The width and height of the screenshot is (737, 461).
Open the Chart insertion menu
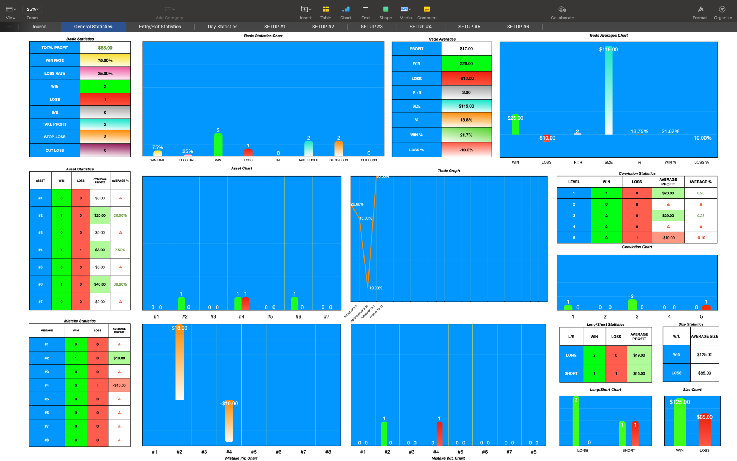(346, 10)
